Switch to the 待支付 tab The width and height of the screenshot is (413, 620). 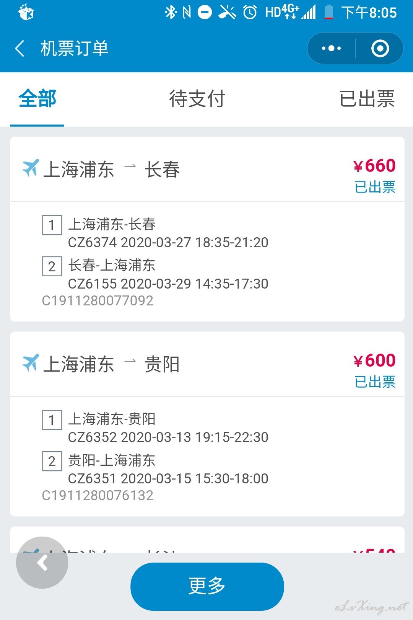(x=197, y=99)
